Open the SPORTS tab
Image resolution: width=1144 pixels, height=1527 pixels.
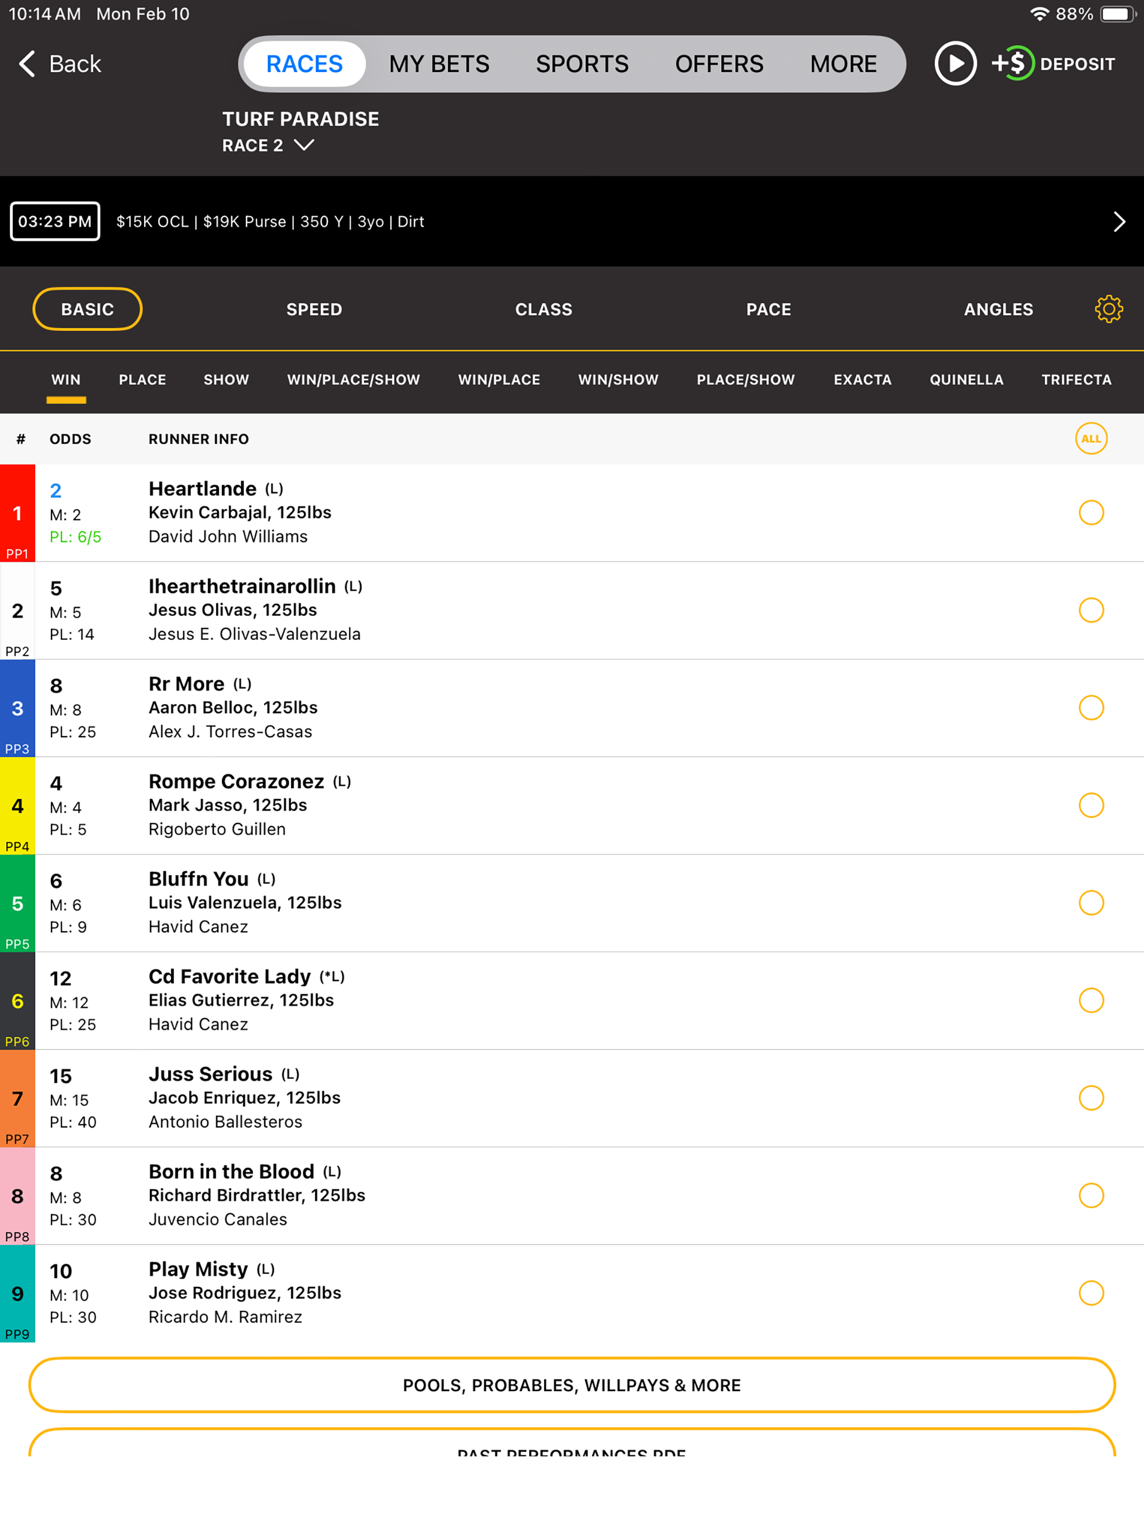581,64
